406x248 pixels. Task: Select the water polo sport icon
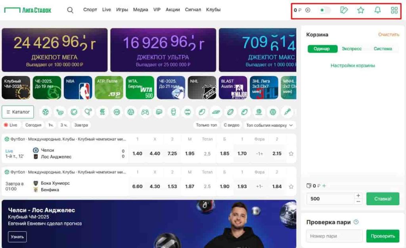[x=259, y=112]
